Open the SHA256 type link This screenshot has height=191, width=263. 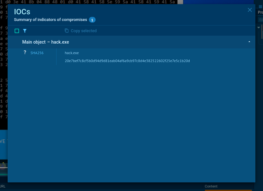coord(37,53)
